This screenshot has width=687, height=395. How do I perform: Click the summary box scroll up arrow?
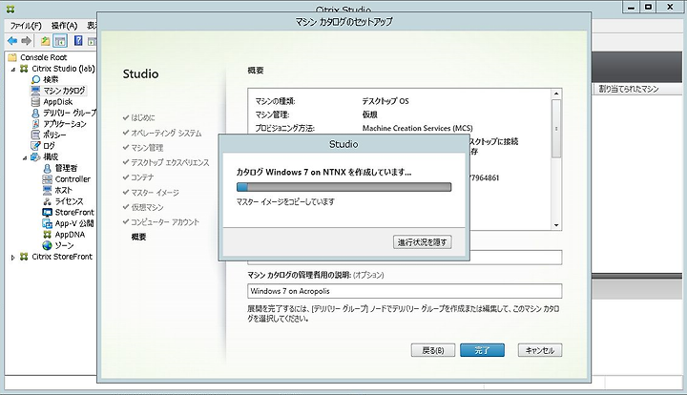pyautogui.click(x=556, y=94)
